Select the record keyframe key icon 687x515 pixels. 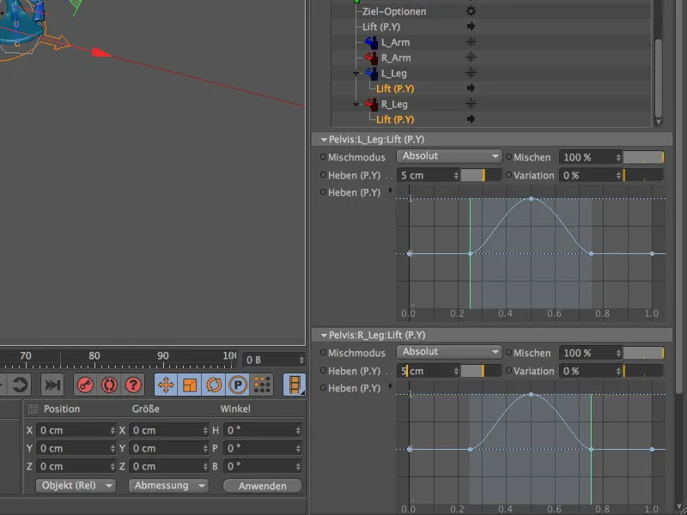pos(87,385)
